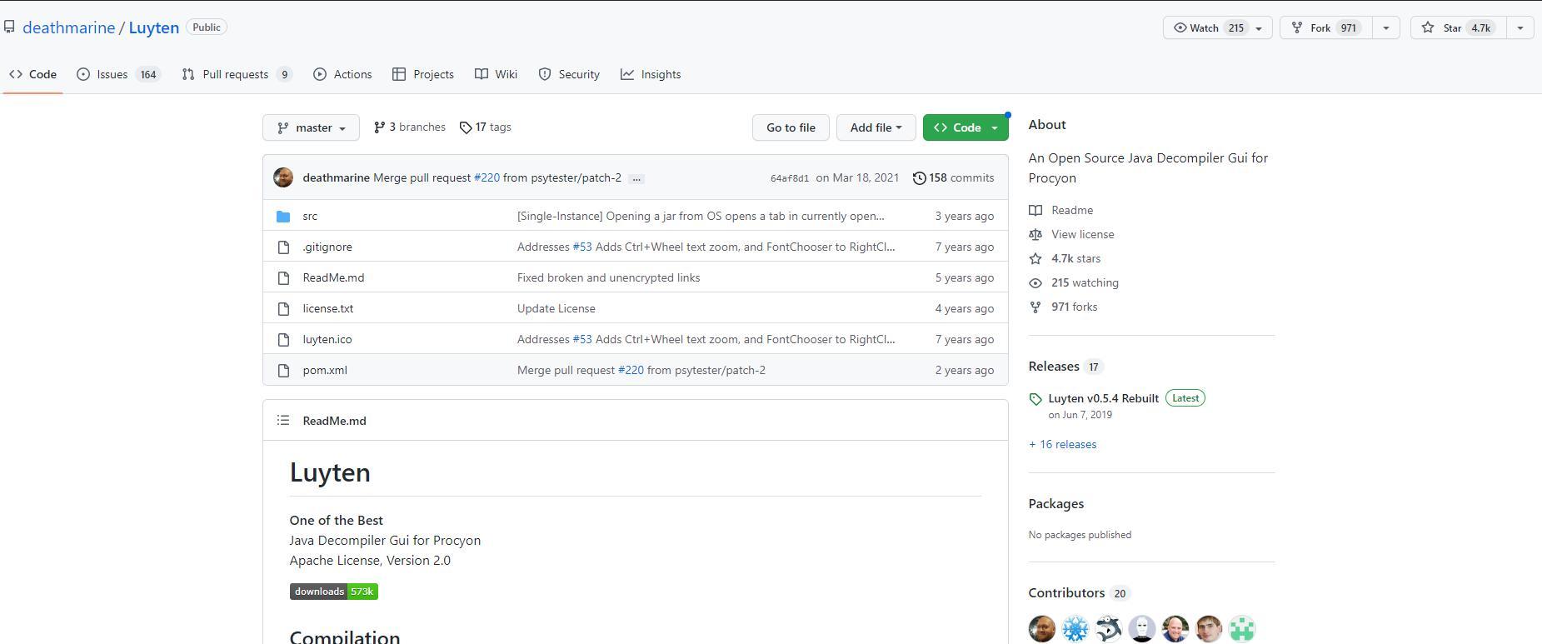Open the green Code dropdown

(966, 127)
